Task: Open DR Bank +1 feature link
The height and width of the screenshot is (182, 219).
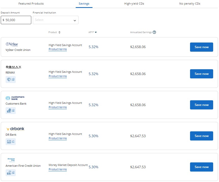Action: tap(13, 141)
